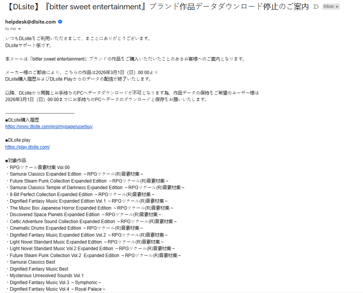Expand the "to me" recipient details arrow
Screen dimensions: 363x293
[x=20, y=29]
